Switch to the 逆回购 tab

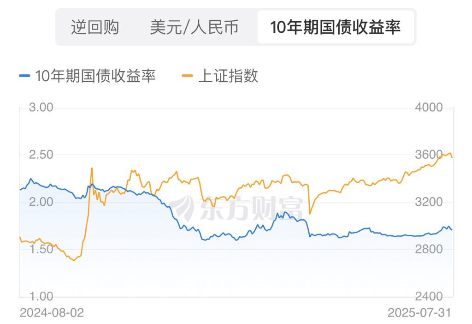click(95, 27)
